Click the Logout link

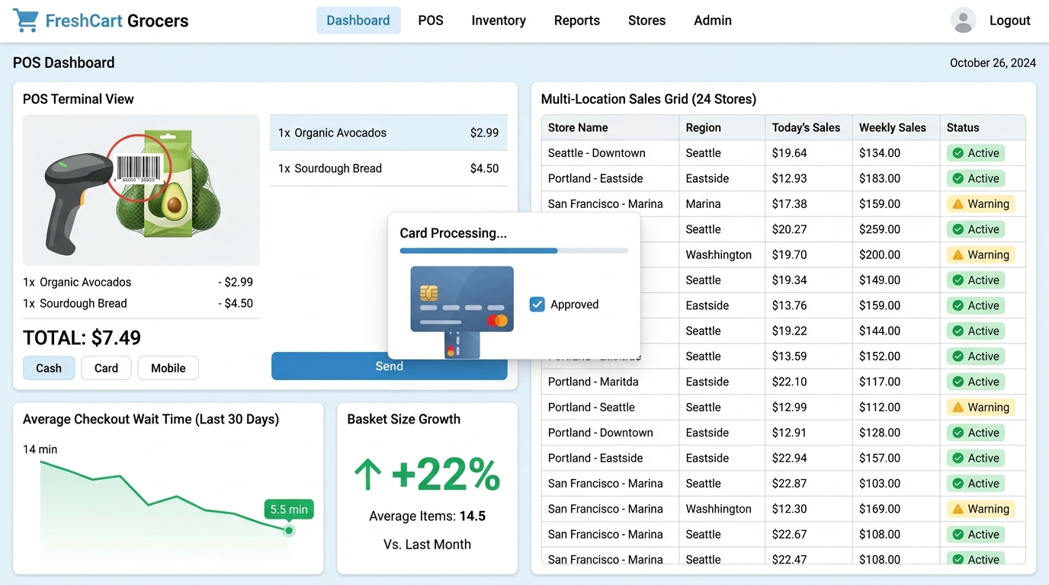pos(1010,21)
